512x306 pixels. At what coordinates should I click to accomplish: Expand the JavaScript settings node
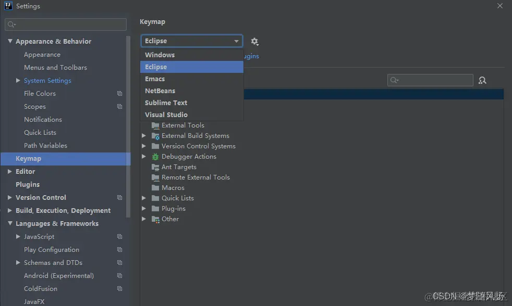18,237
